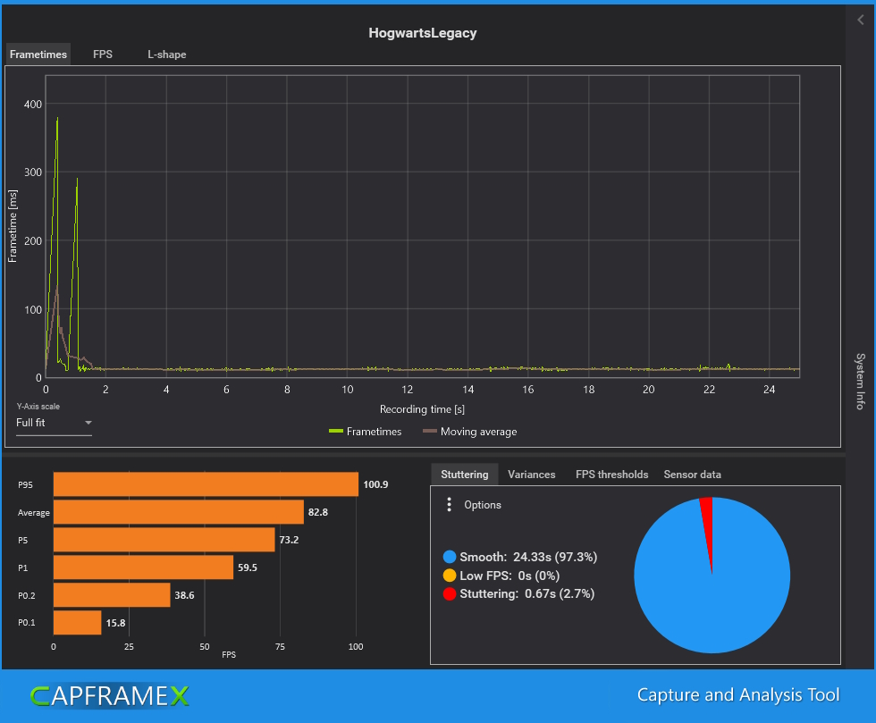The width and height of the screenshot is (876, 723).
Task: Click the Stuttering: 0.67s (2.7%) text
Action: [526, 594]
